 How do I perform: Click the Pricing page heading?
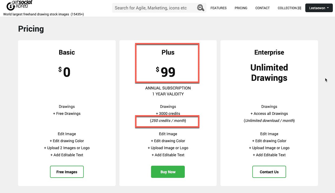pyautogui.click(x=31, y=29)
